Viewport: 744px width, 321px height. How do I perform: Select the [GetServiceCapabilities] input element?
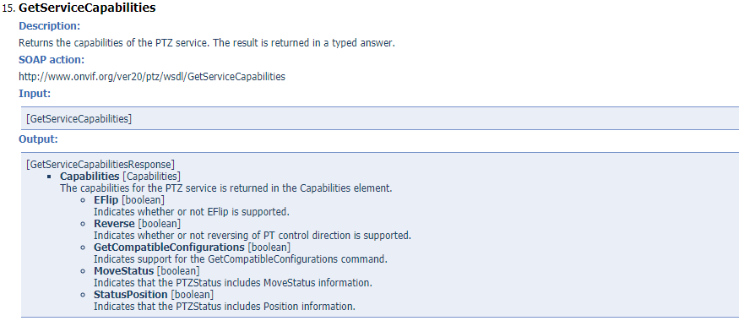[x=79, y=119]
